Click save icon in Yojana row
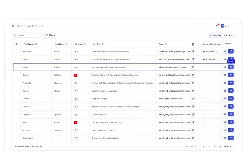244x152 pixels. point(225,91)
